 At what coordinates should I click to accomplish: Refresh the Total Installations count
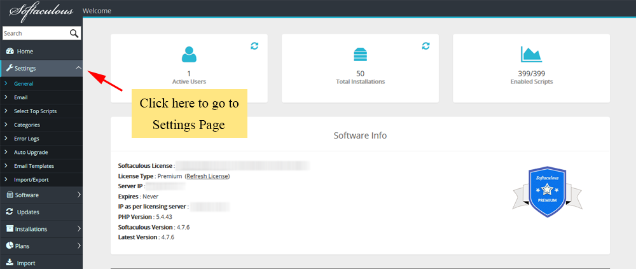(x=425, y=46)
